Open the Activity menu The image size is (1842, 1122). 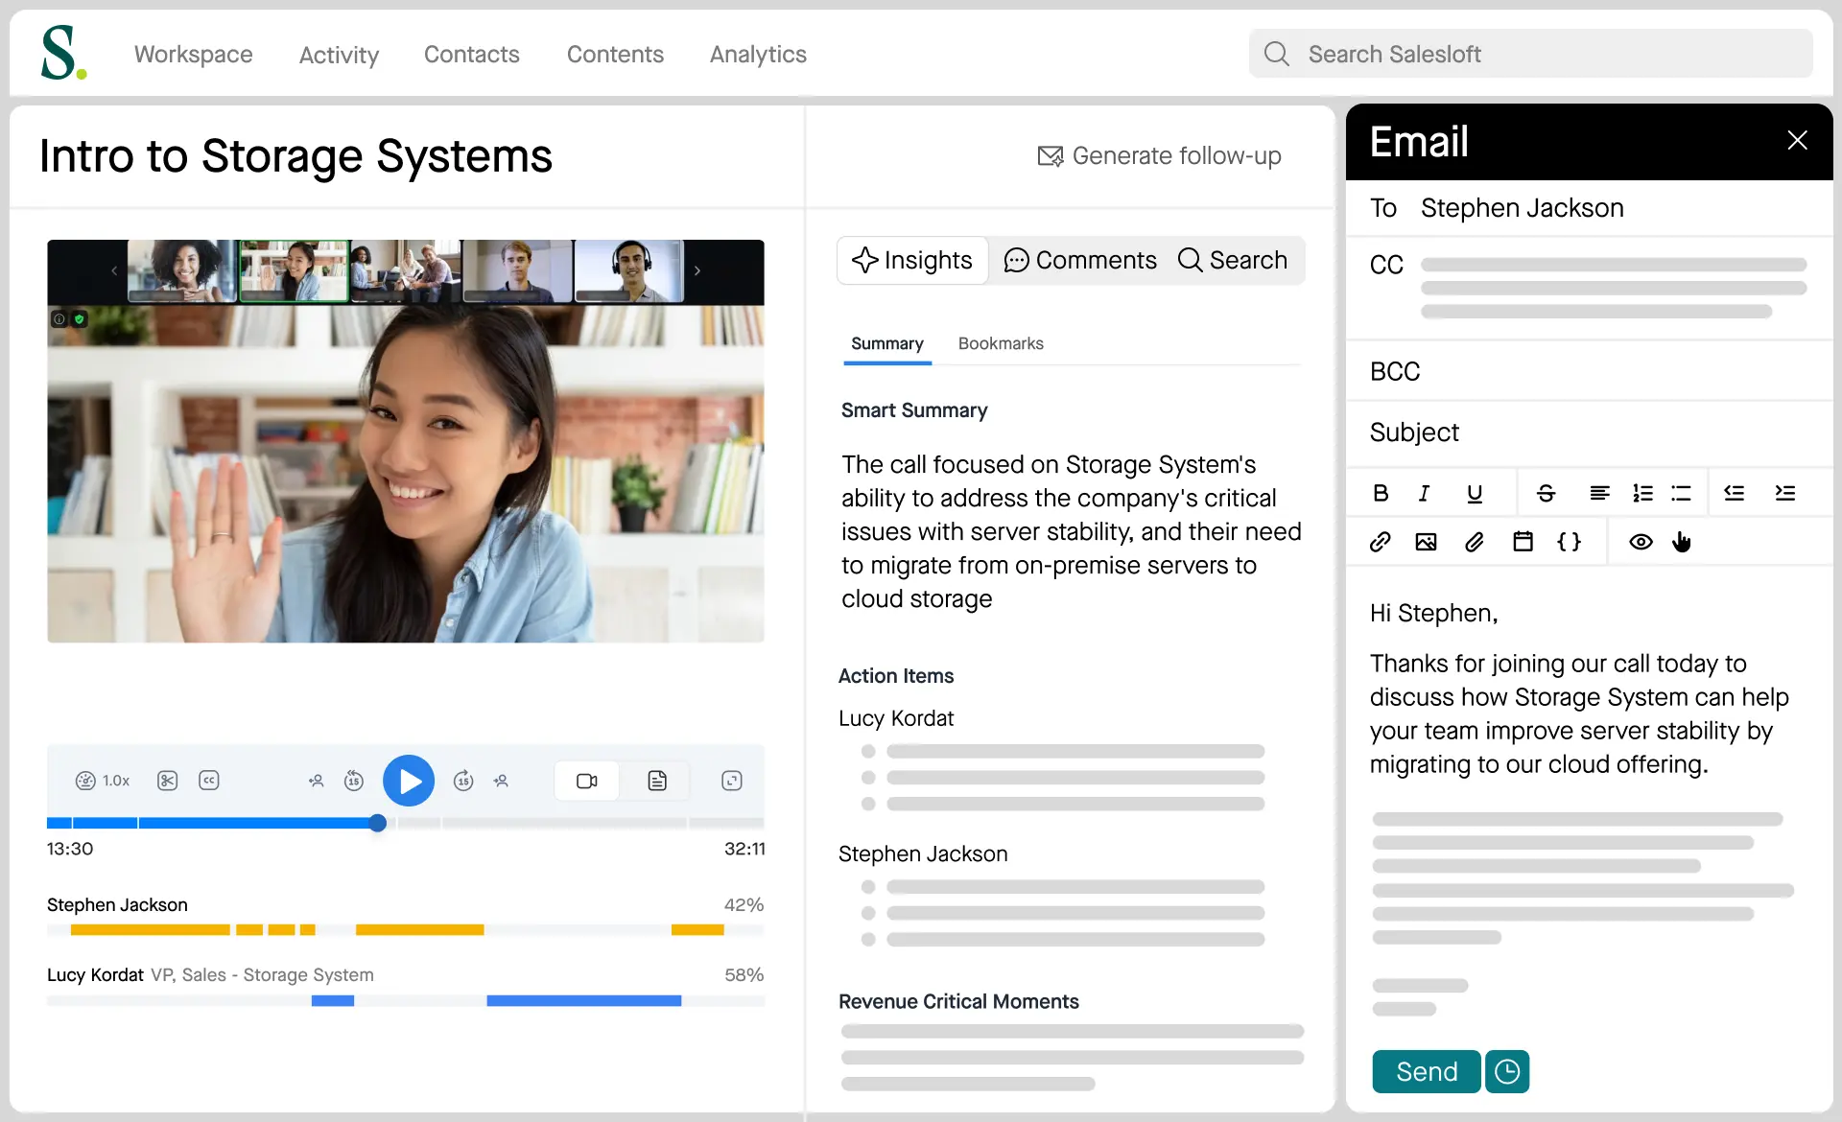pos(339,55)
